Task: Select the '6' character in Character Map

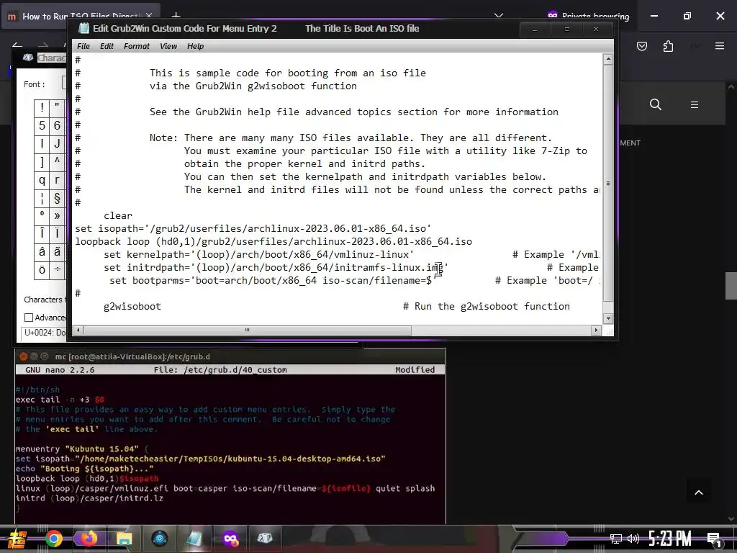Action: (57, 125)
